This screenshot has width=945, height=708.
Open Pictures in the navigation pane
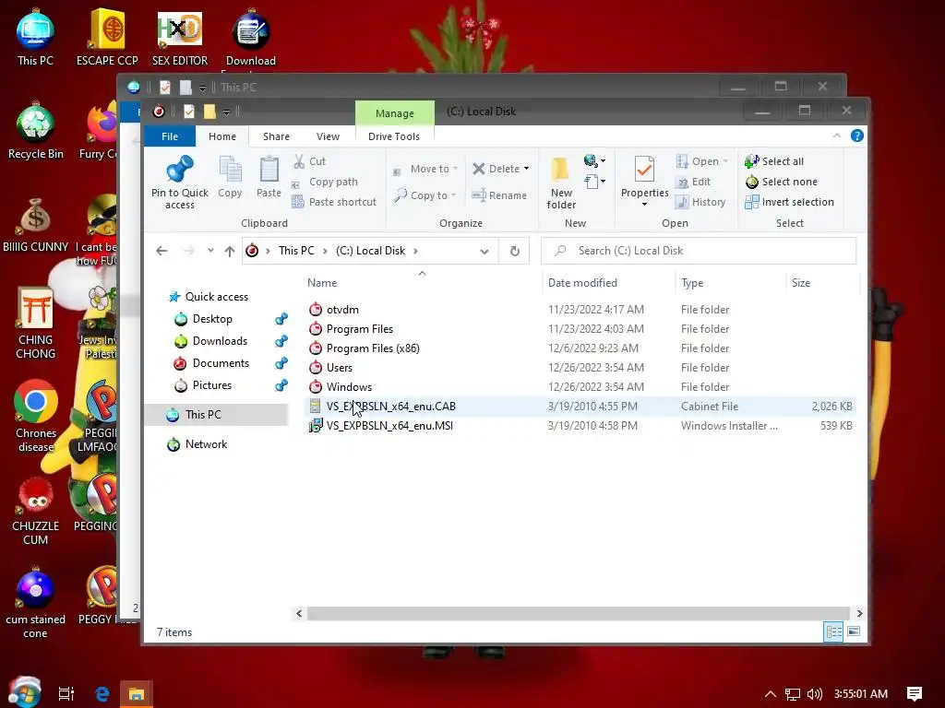(203, 385)
